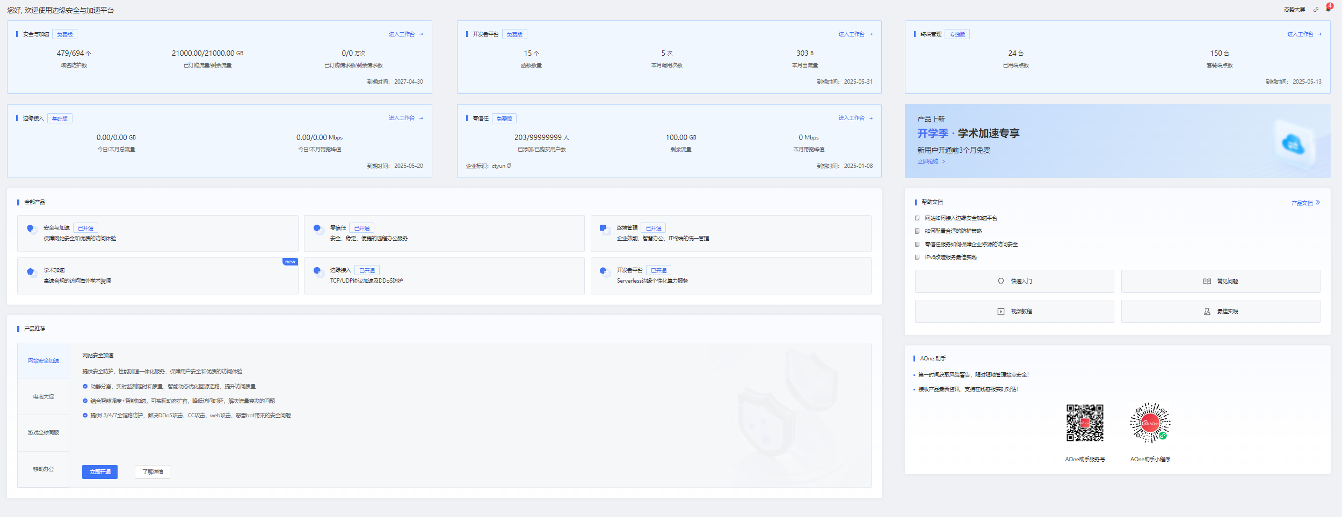Image resolution: width=1342 pixels, height=517 pixels.
Task: Select the 游戏全球同服 recommendation tab
Action: tap(43, 433)
